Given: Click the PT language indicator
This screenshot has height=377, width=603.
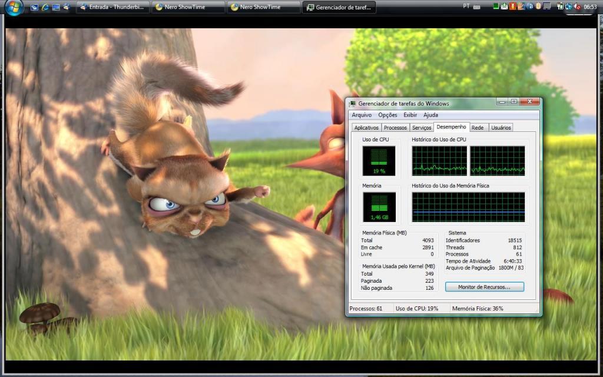Looking at the screenshot, I should [466, 6].
